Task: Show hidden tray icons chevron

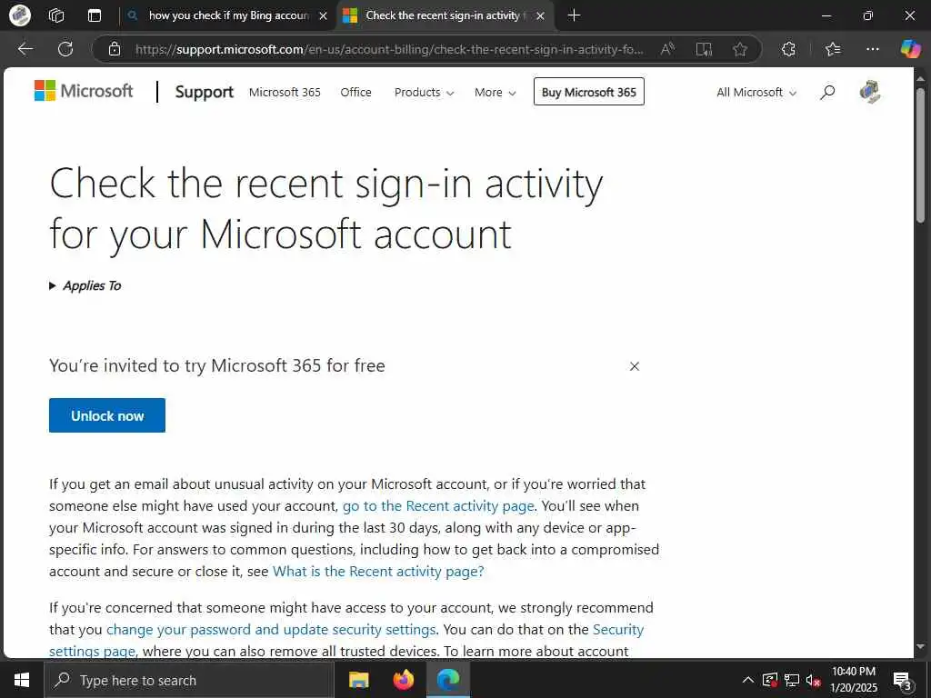Action: [748, 680]
